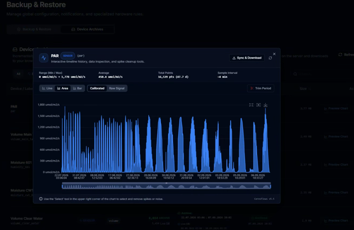This screenshot has width=354, height=230.
Task: Click Preview Chart in Moisture 601 row
Action: [336, 165]
